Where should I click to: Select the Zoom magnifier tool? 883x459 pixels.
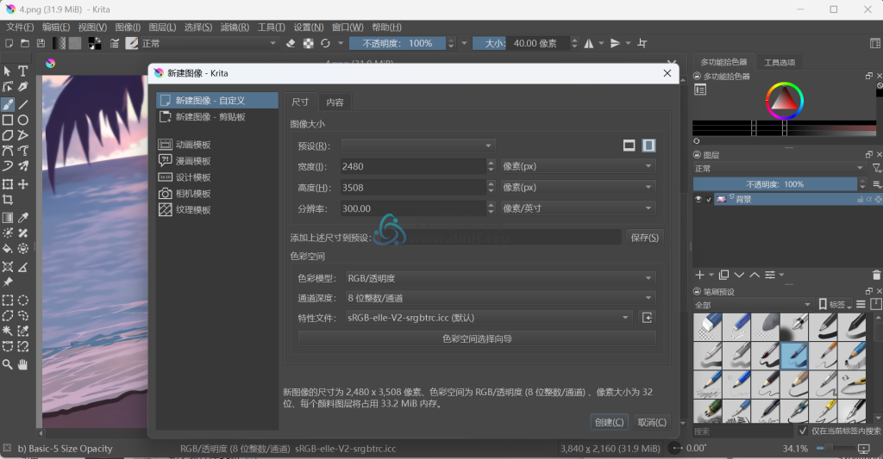click(x=8, y=364)
